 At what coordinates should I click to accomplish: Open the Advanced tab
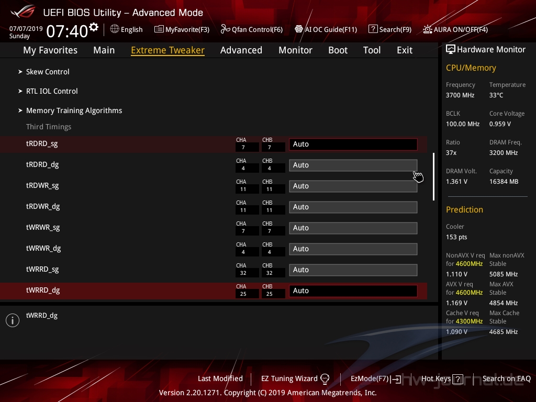point(241,50)
